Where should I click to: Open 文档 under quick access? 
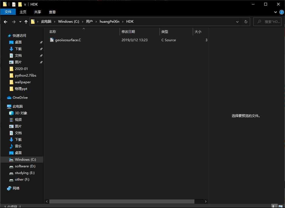(x=18, y=56)
